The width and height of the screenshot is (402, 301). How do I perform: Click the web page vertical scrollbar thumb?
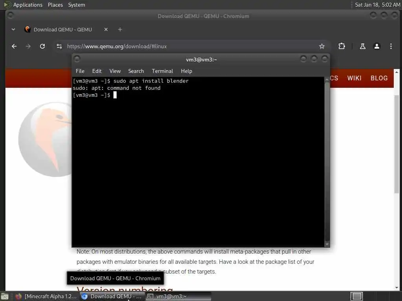point(397,144)
